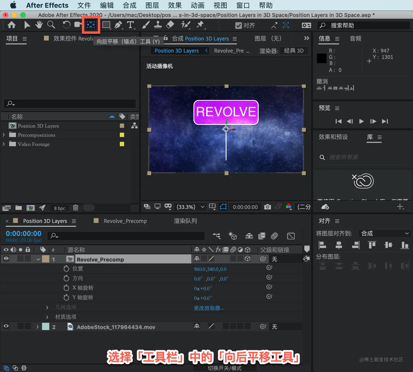Expand the 材质选项 group
The image size is (413, 372).
click(x=47, y=317)
